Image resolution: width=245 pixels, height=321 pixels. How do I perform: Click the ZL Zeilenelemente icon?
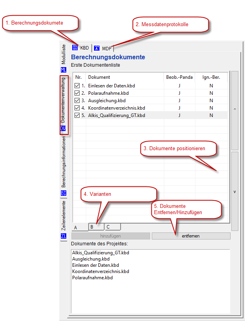(64, 236)
